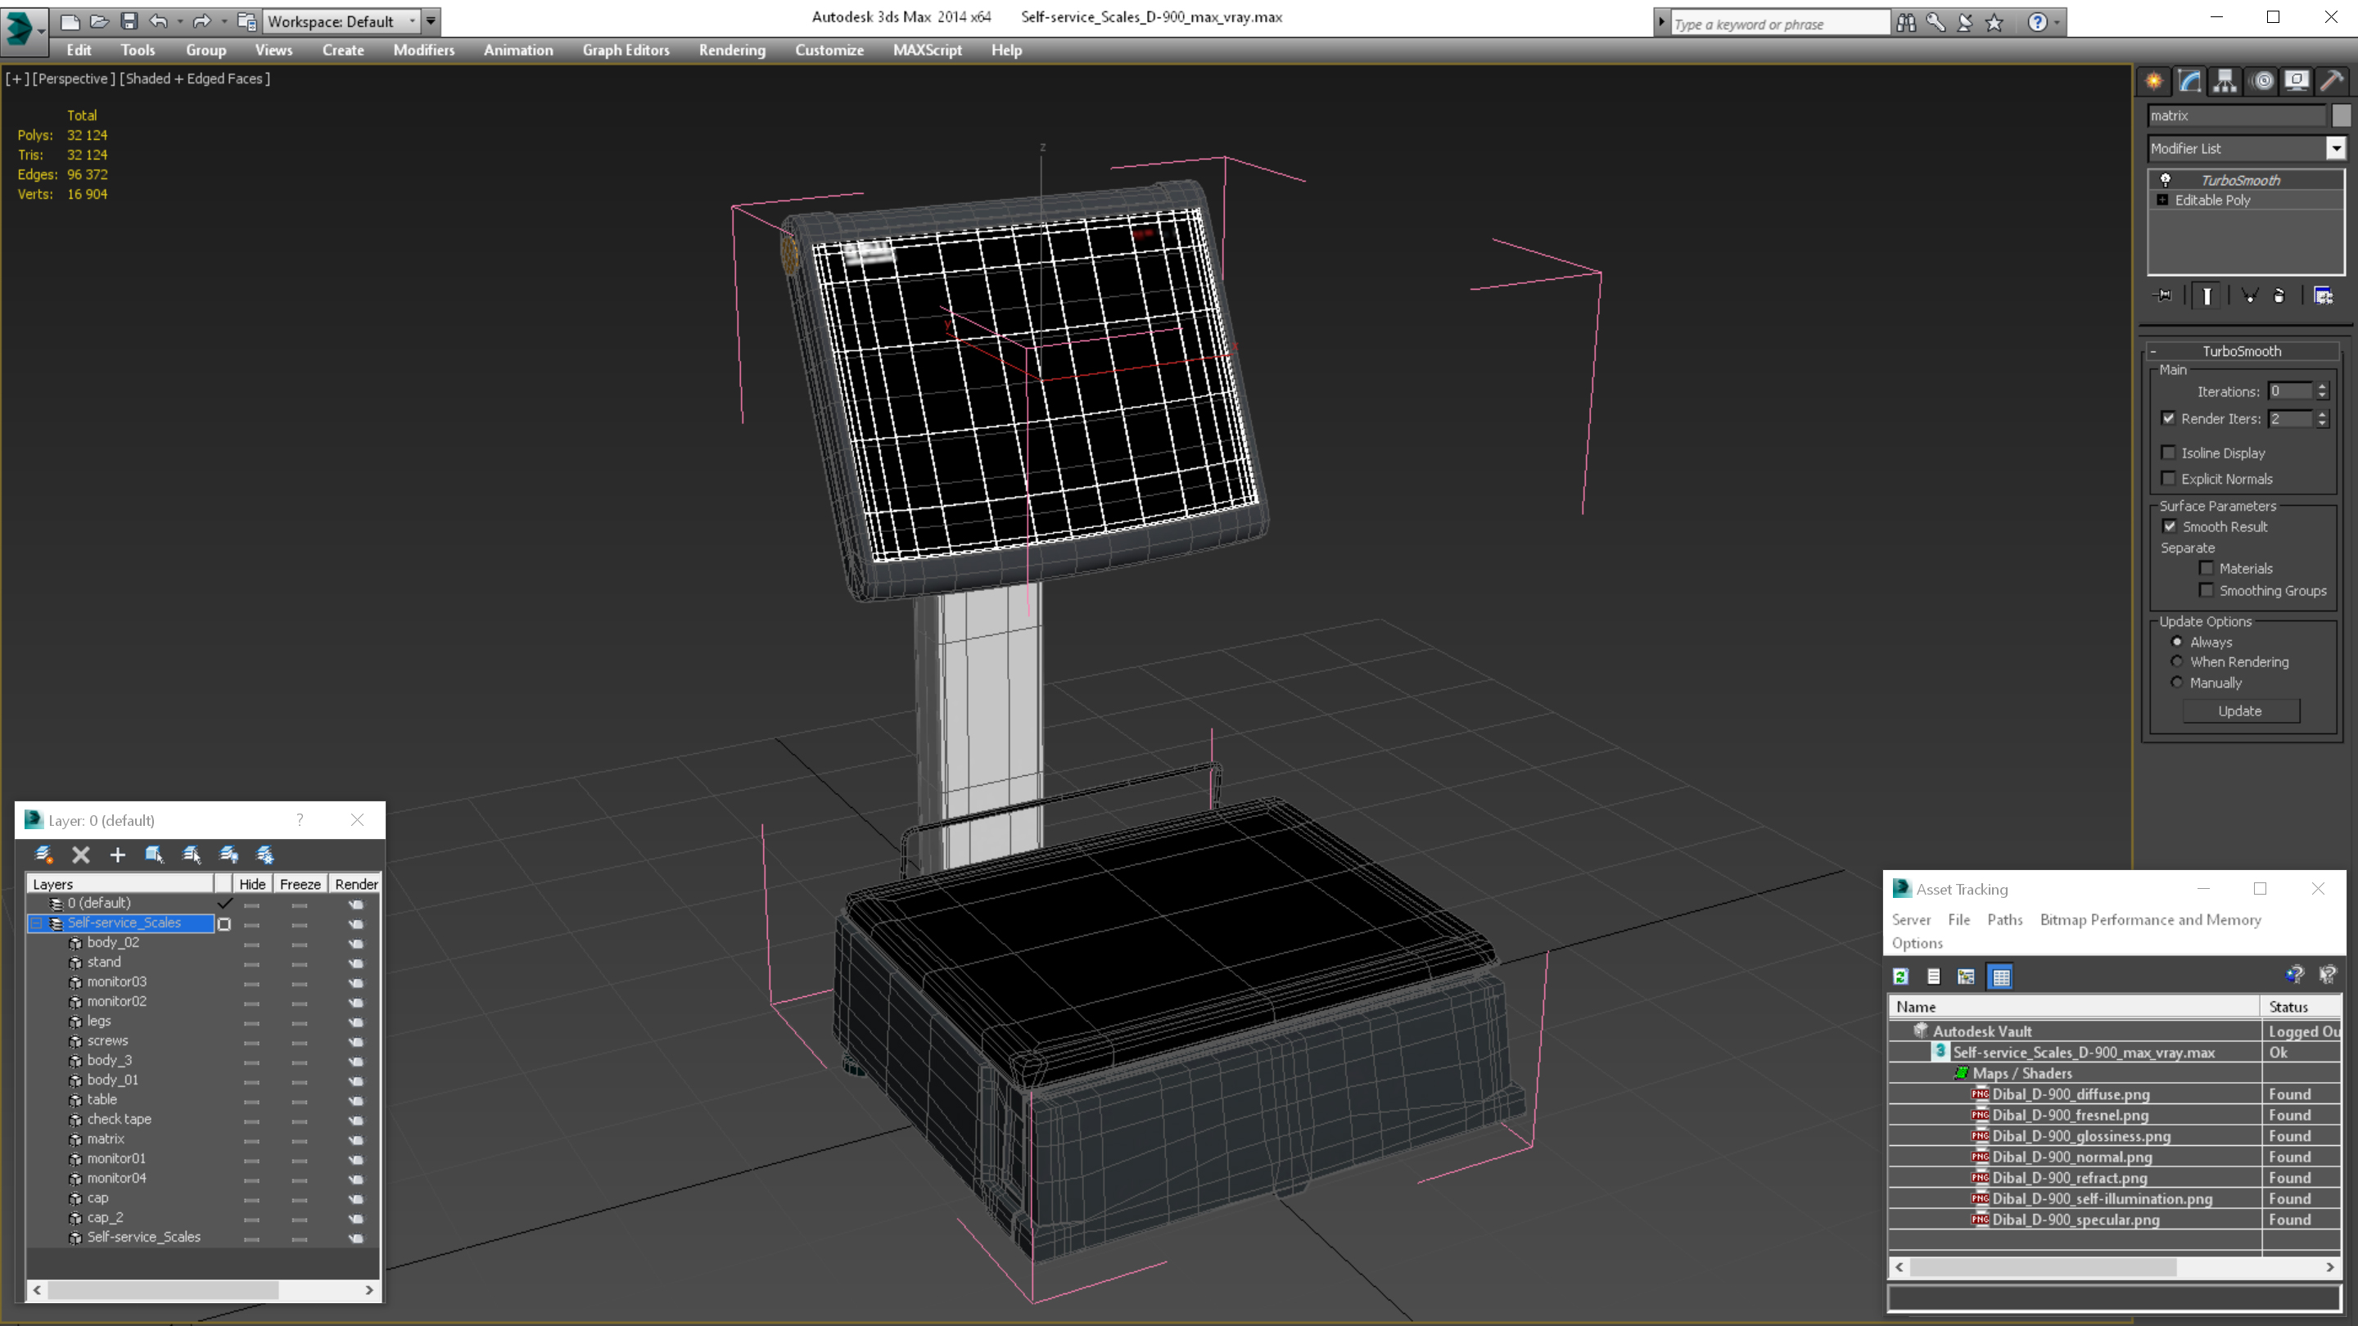The width and height of the screenshot is (2358, 1326).
Task: Select the When Rendering update option
Action: pos(2177,661)
